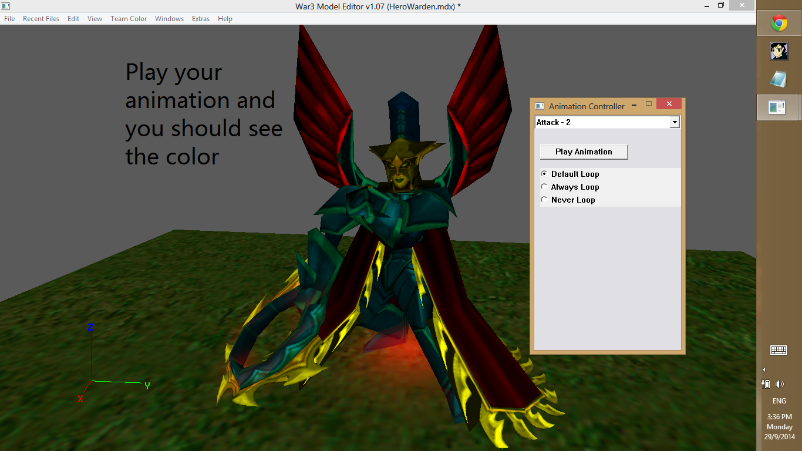This screenshot has height=451, width=802.
Task: Open Google Chrome from the taskbar
Action: 779,23
